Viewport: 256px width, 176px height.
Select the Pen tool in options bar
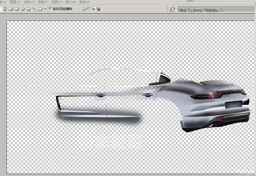[x=5, y=9]
